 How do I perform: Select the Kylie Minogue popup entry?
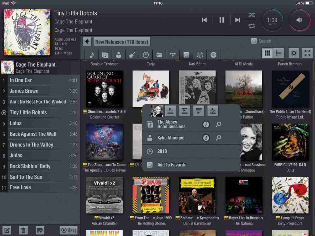(x=191, y=138)
